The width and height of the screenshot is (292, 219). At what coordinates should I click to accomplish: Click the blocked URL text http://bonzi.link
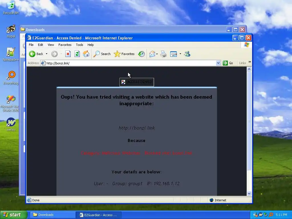coord(137,128)
